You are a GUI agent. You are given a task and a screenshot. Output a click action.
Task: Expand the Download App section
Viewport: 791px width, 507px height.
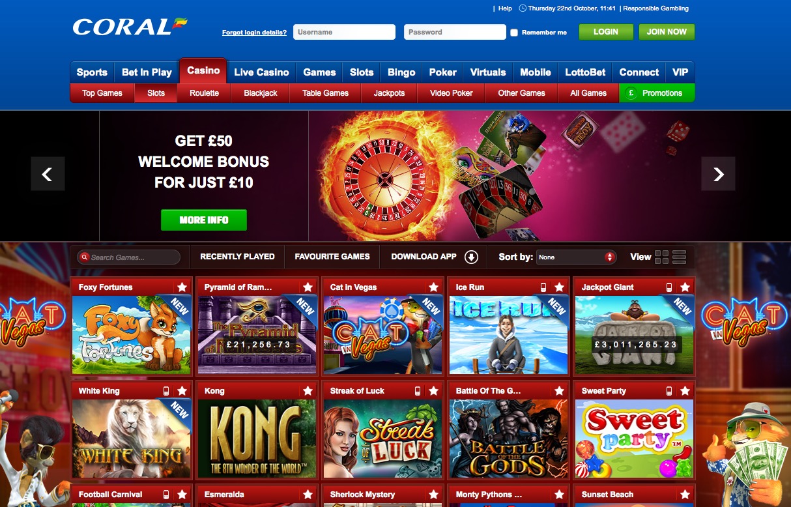[435, 257]
